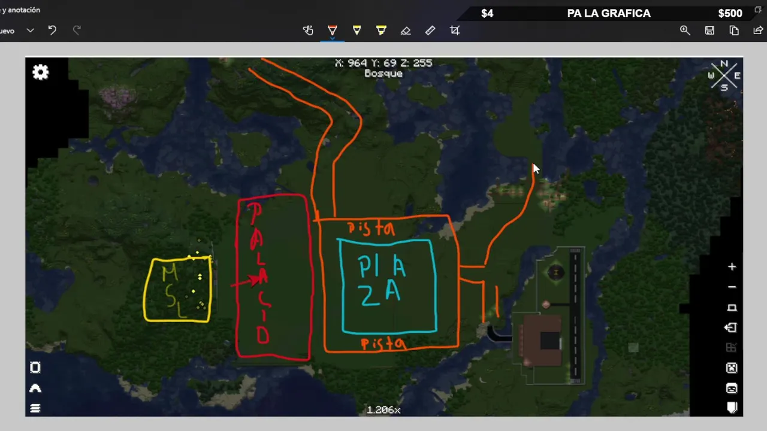The height and width of the screenshot is (431, 767).
Task: Click the greyed-out grid icon on map sidebar
Action: point(731,348)
